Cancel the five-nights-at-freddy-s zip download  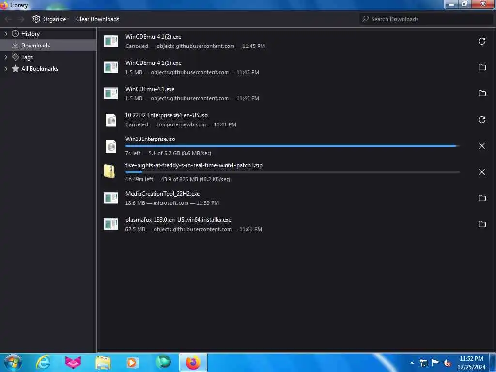(482, 172)
